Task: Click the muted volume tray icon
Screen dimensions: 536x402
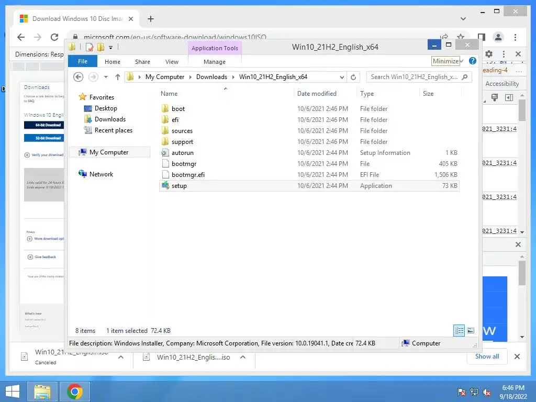Action: click(486, 392)
